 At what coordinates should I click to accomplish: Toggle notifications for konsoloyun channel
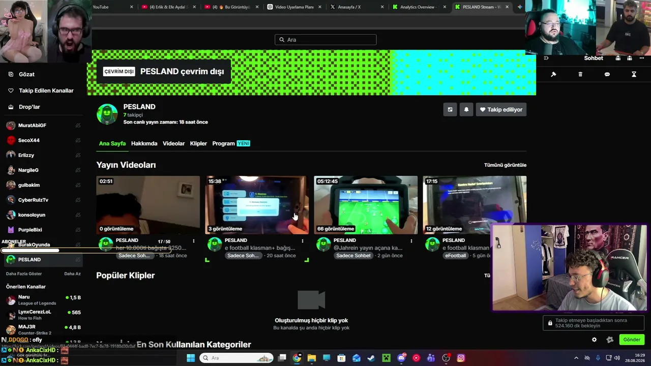click(78, 215)
